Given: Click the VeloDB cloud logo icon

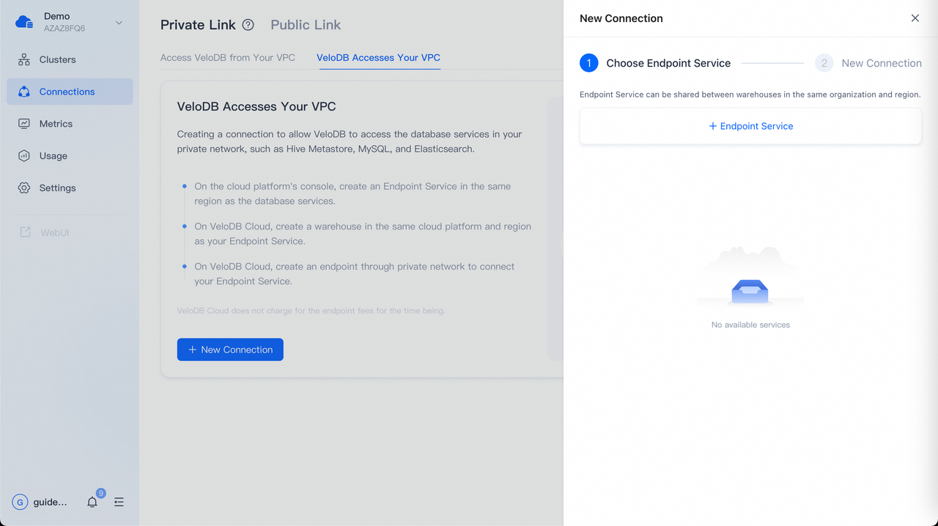Looking at the screenshot, I should [x=24, y=22].
